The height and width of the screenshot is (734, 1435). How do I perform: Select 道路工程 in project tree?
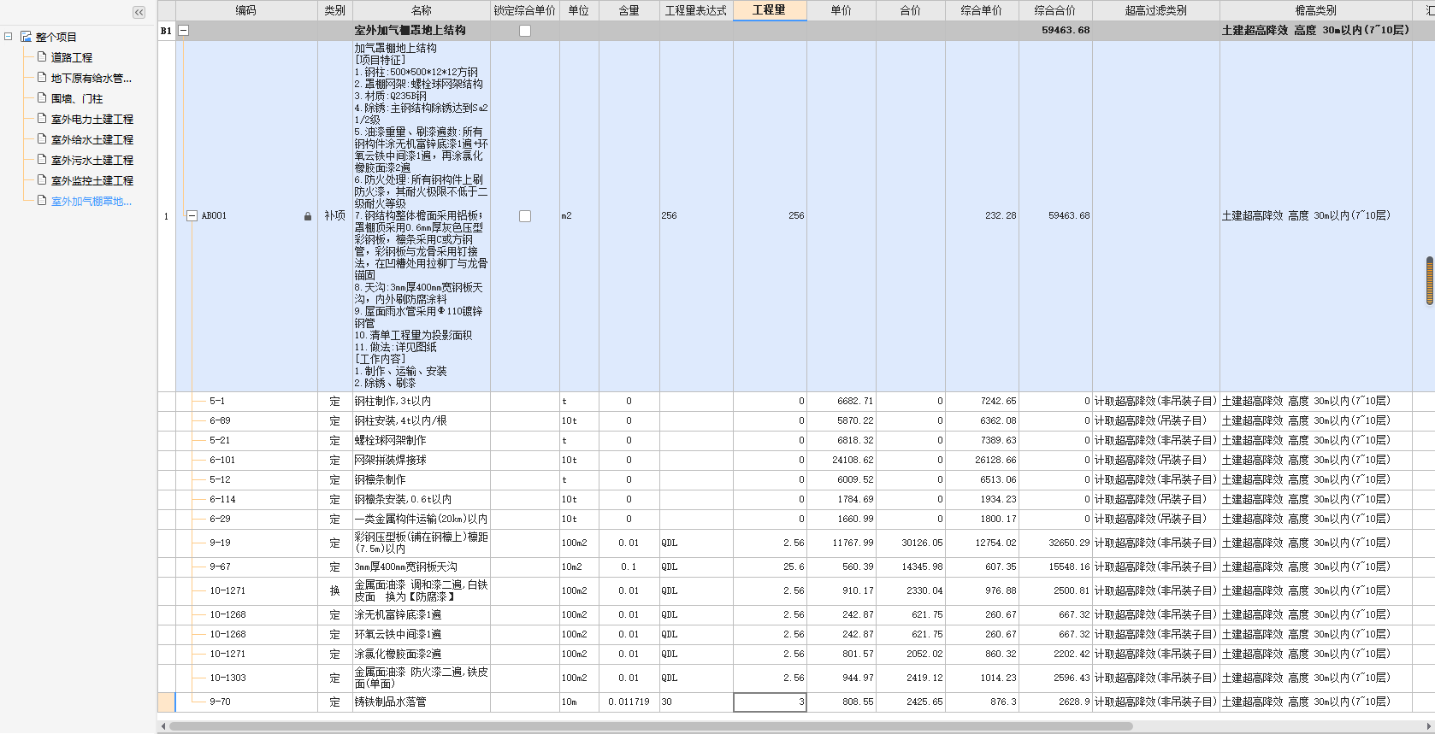pyautogui.click(x=72, y=57)
